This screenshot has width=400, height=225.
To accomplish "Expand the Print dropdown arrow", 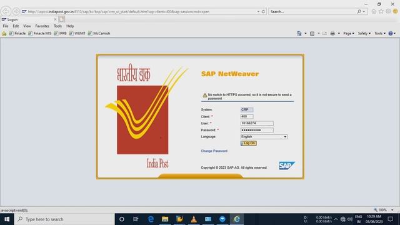I will point(339,33).
